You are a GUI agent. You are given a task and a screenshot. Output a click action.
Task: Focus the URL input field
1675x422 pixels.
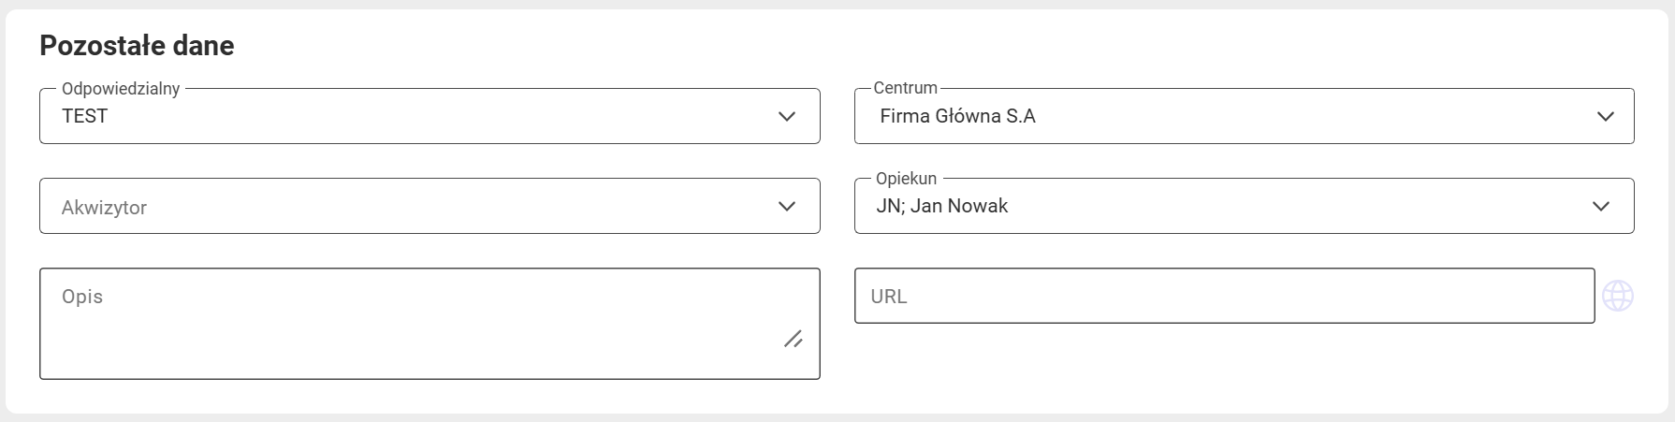pos(1224,296)
